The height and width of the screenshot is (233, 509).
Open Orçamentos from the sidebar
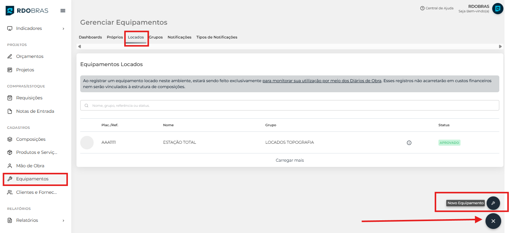click(29, 56)
